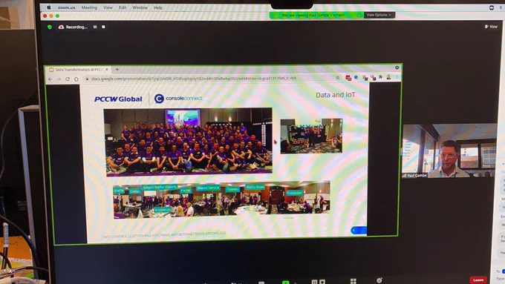This screenshot has height=284, width=505.
Task: Stop recording next to Recording label
Action: 103,27
